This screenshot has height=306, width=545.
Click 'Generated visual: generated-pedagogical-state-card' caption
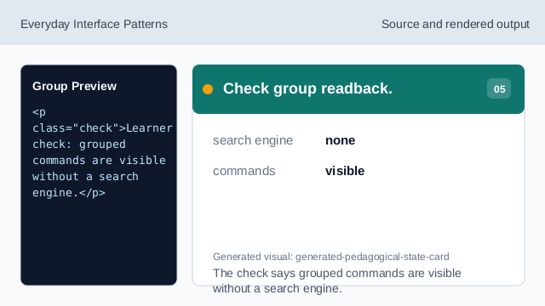pyautogui.click(x=331, y=257)
